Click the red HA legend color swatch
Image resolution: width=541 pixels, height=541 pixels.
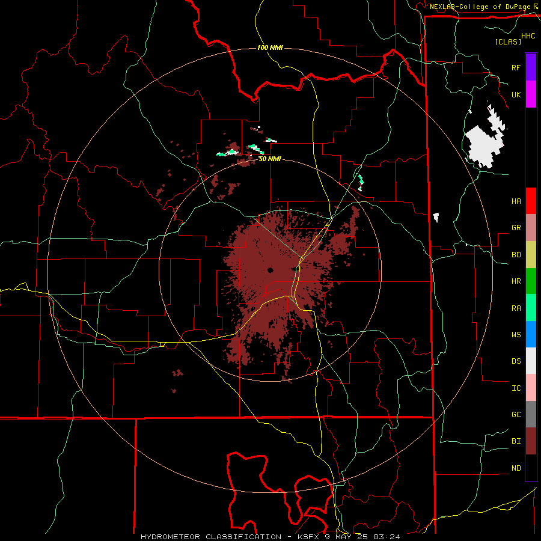pos(531,201)
